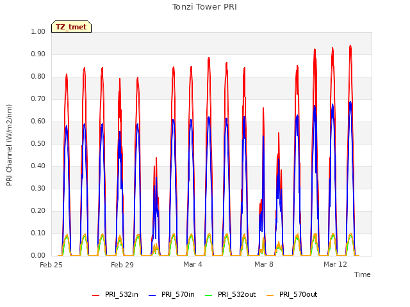Click the 0.80 y-axis tick label
This screenshot has width=410, height=307.
click(x=38, y=77)
